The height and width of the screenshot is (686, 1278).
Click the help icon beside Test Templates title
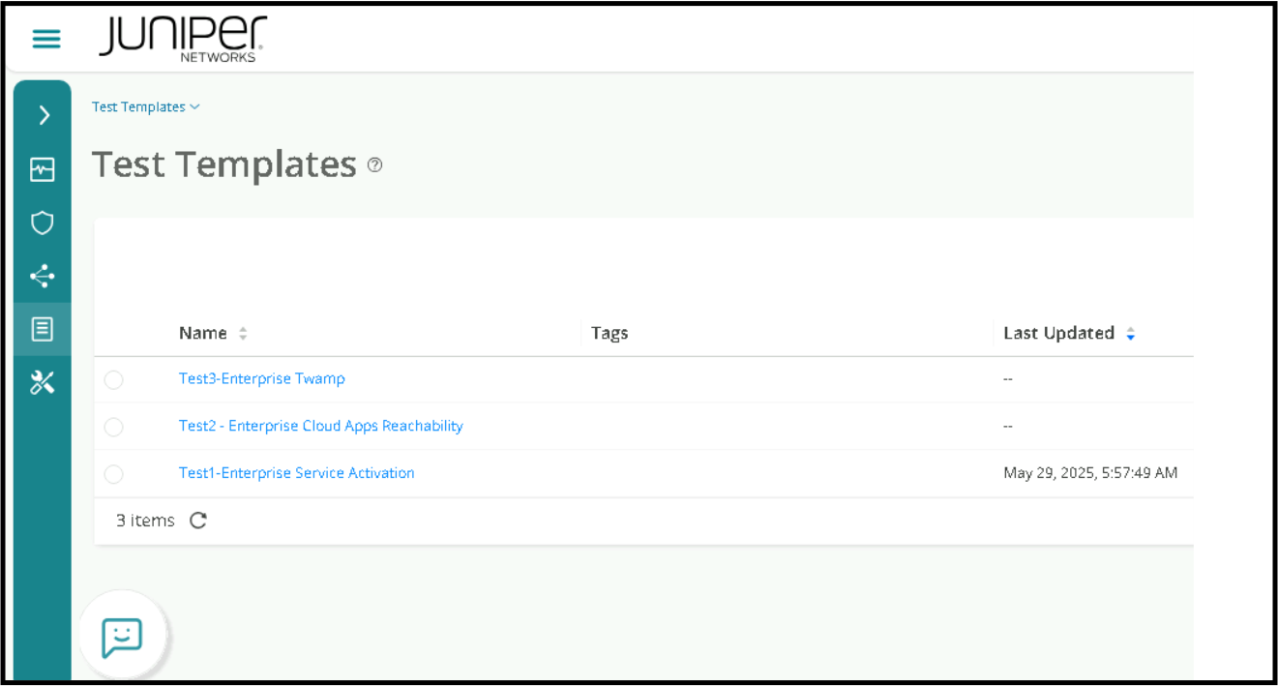pyautogui.click(x=375, y=165)
